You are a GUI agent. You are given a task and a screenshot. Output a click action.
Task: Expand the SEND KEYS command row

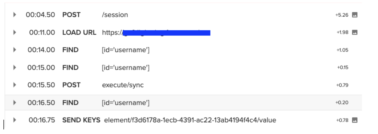pos(15,120)
